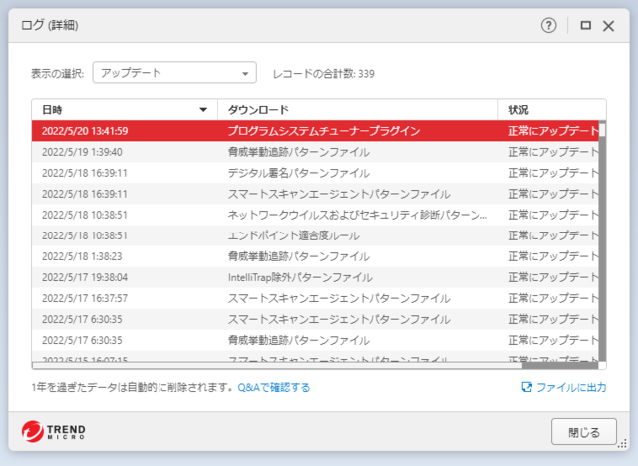This screenshot has height=466, width=638.
Task: Select the ネットワークウイルスおよびセキュリティ診断パターン row
Action: [315, 215]
